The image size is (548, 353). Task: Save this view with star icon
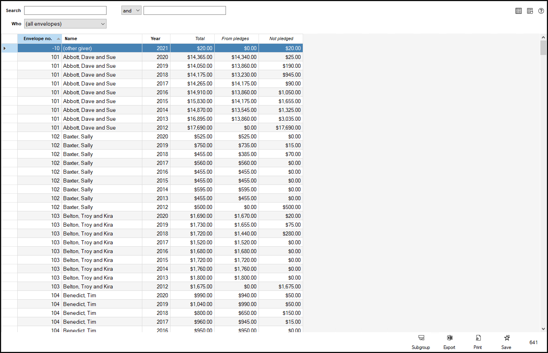click(507, 341)
